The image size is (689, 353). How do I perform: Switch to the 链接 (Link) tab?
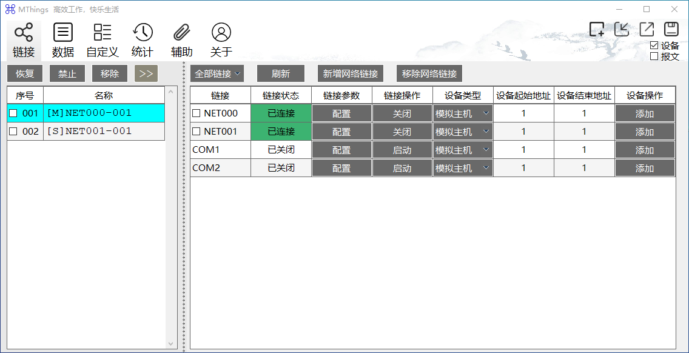pos(24,41)
